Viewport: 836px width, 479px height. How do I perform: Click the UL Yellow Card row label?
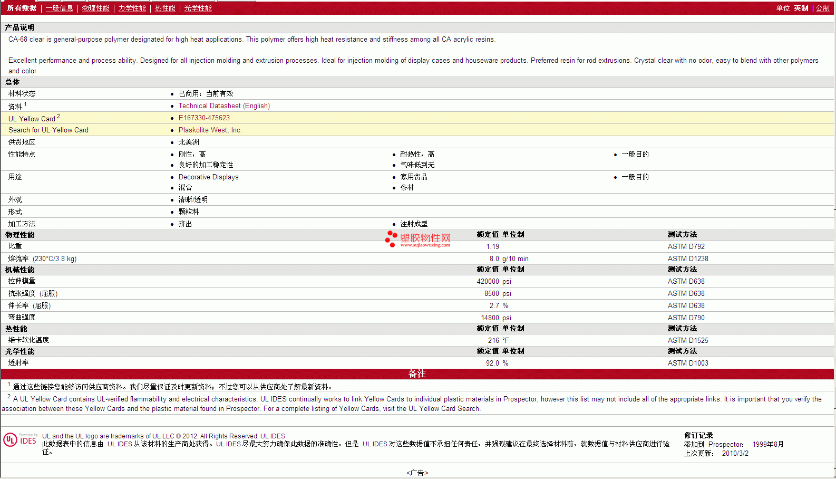pyautogui.click(x=32, y=119)
